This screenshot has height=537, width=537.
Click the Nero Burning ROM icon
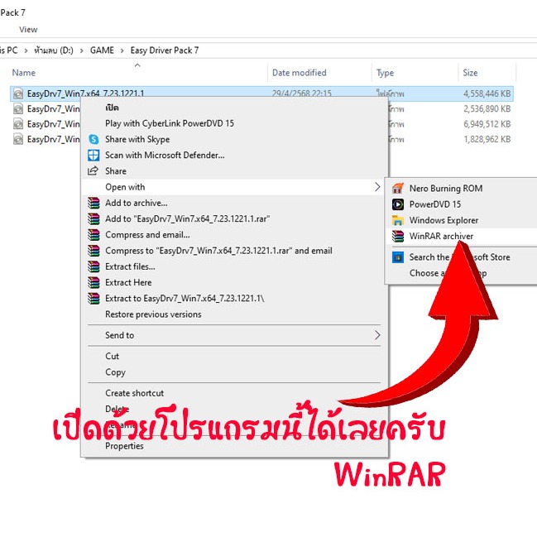[397, 189]
